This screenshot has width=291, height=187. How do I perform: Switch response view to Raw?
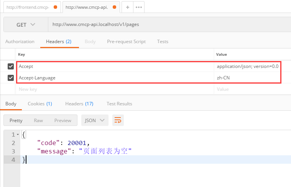(x=38, y=120)
